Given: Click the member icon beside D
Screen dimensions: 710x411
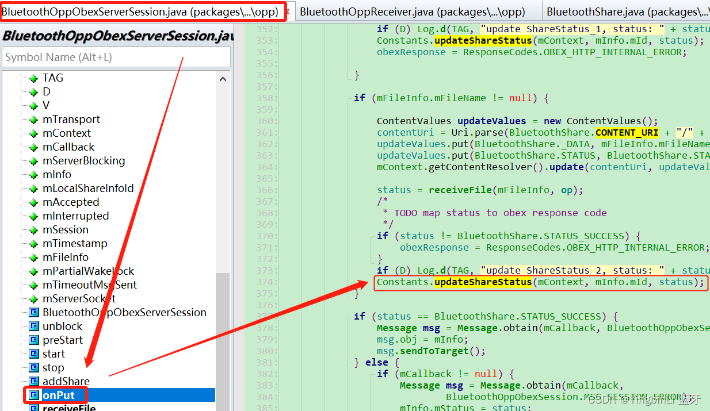Looking at the screenshot, I should 33,92.
